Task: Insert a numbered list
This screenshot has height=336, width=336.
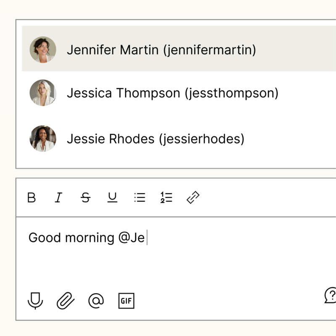Action: pyautogui.click(x=166, y=197)
